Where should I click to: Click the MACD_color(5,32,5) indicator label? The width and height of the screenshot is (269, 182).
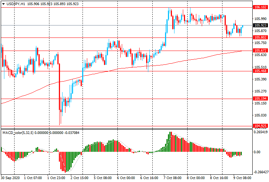pyautogui.click(x=18, y=132)
